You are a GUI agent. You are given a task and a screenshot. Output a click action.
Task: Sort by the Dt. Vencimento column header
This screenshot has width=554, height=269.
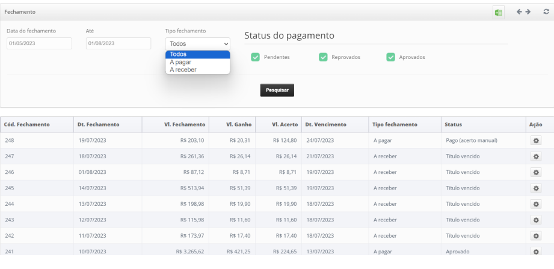325,125
